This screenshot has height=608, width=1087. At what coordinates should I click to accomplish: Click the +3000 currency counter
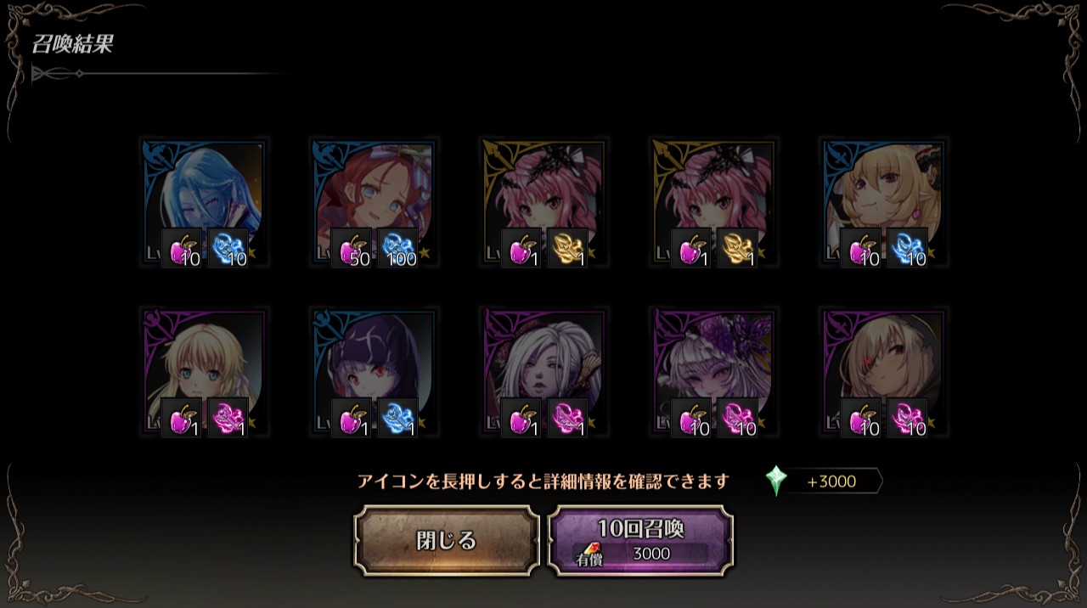pos(830,481)
